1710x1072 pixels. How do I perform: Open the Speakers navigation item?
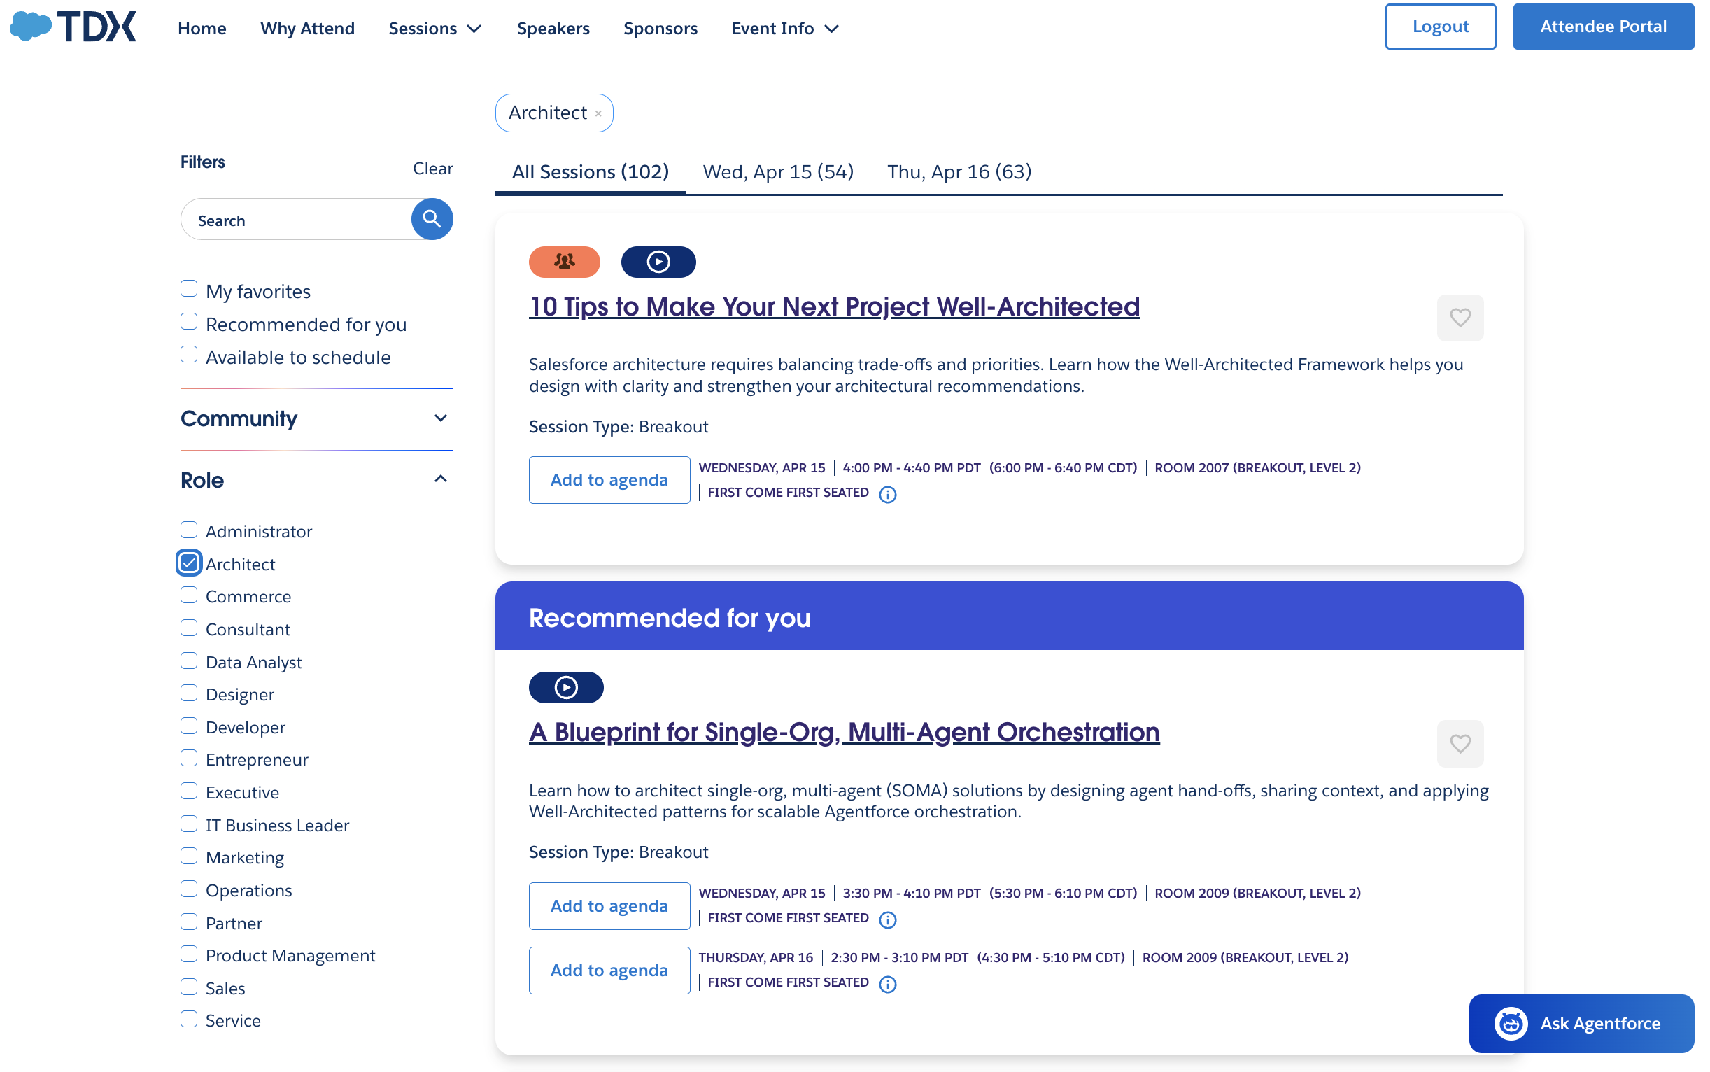point(552,29)
